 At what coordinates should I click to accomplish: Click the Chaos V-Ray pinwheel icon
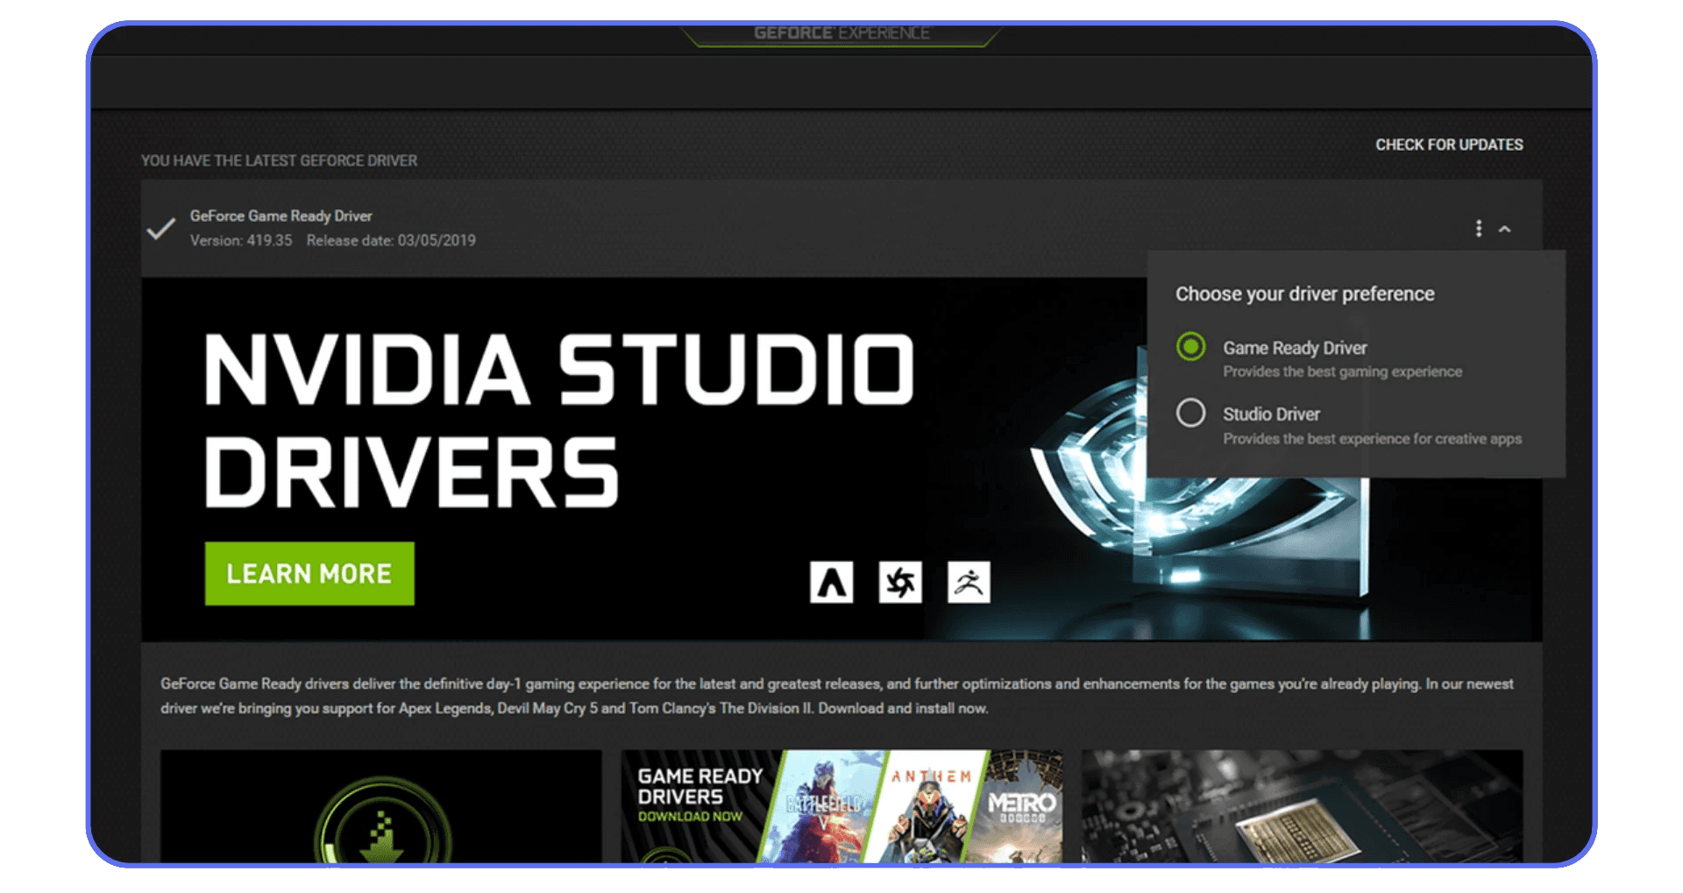pyautogui.click(x=900, y=582)
